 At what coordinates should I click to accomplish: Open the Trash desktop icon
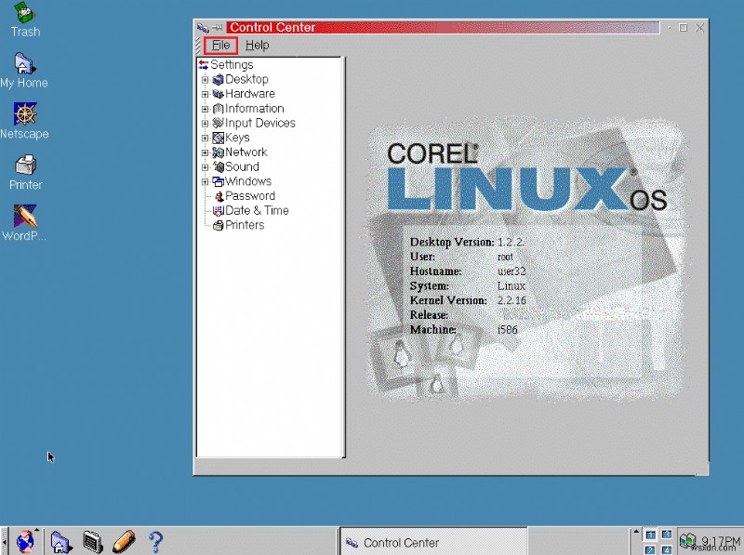pos(25,19)
